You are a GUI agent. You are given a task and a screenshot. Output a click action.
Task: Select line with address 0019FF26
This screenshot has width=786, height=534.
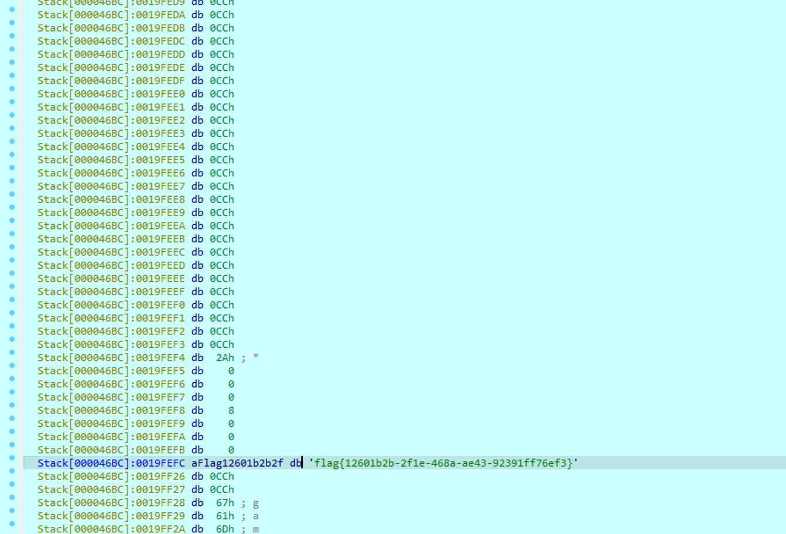click(136, 477)
